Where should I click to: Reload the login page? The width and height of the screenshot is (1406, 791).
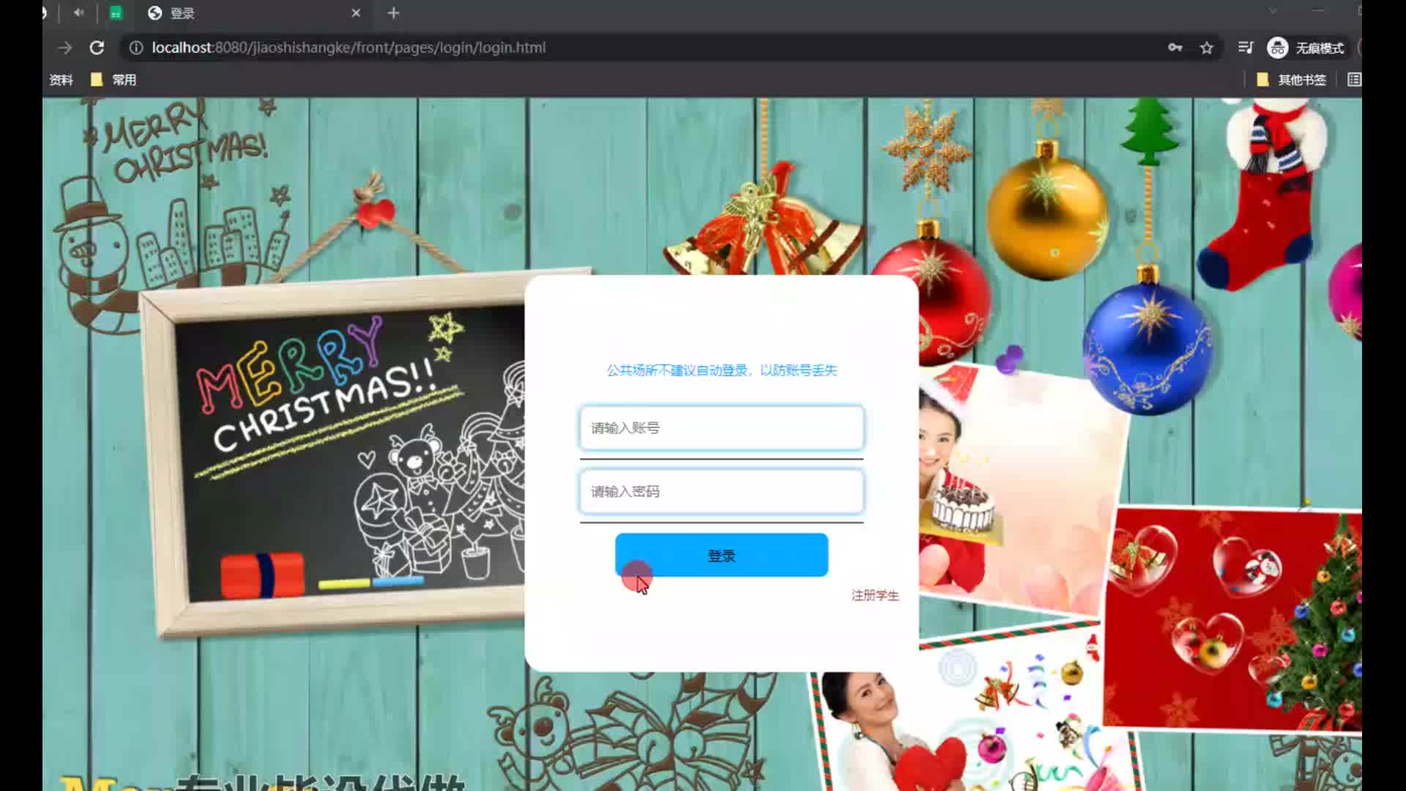[x=97, y=48]
